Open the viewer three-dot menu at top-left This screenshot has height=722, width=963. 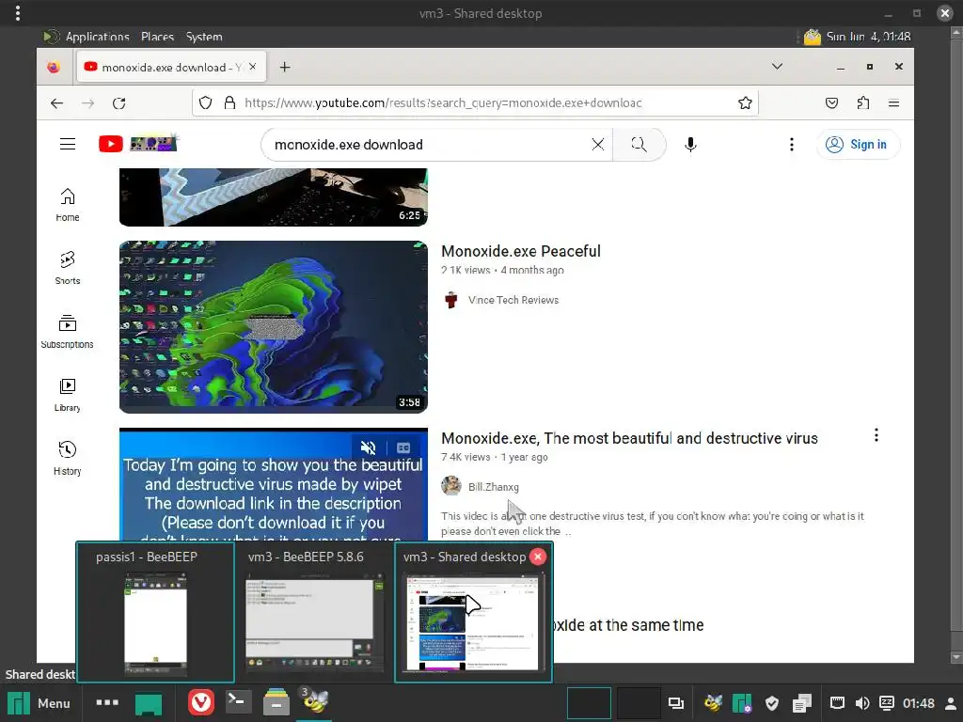pos(18,13)
